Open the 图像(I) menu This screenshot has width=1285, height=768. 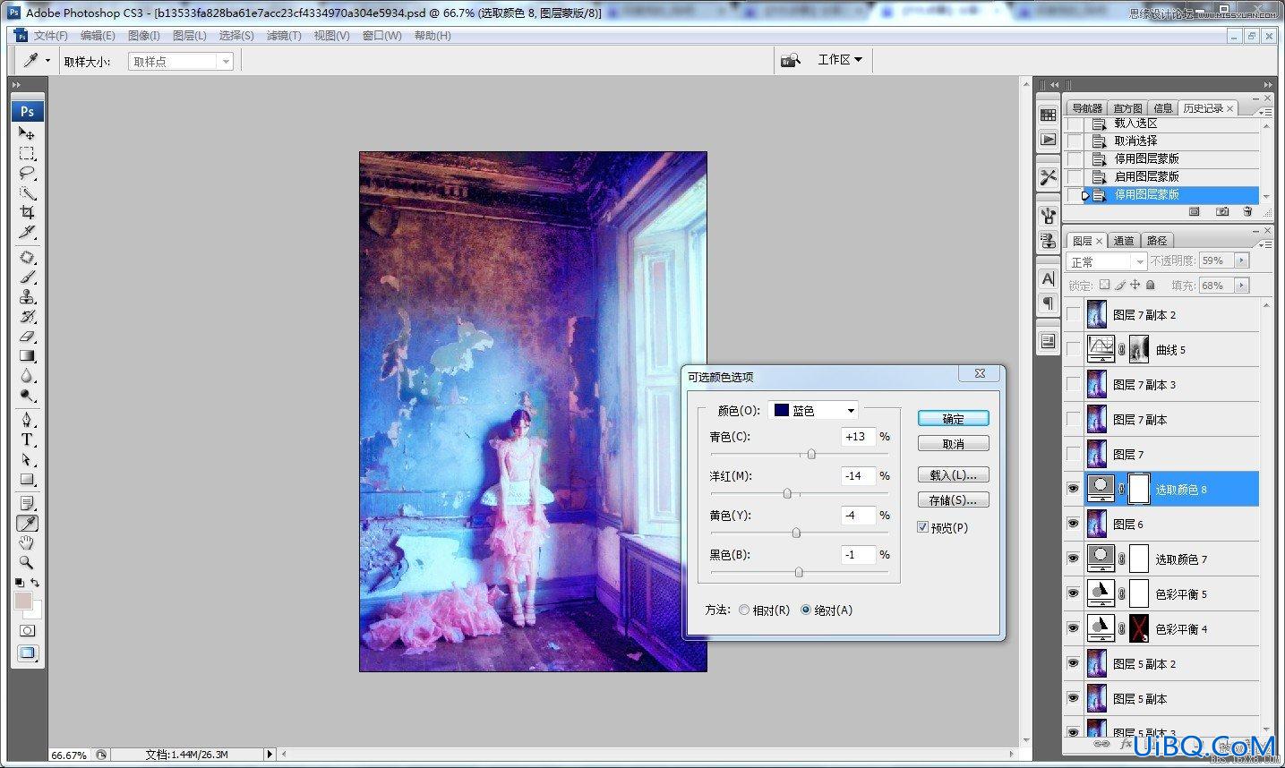click(143, 36)
